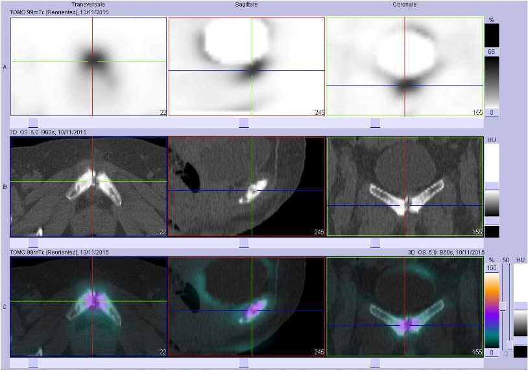Select the fused transversal view in row C
This screenshot has width=528, height=370.
pos(89,306)
